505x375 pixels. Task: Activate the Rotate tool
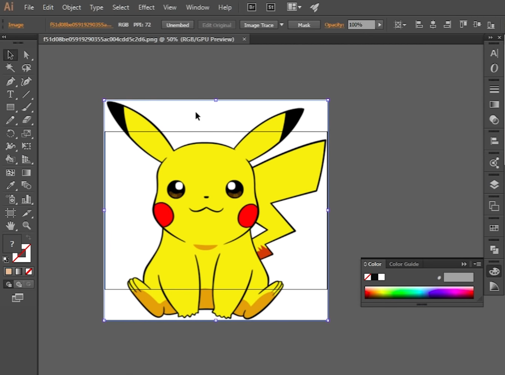pos(11,133)
